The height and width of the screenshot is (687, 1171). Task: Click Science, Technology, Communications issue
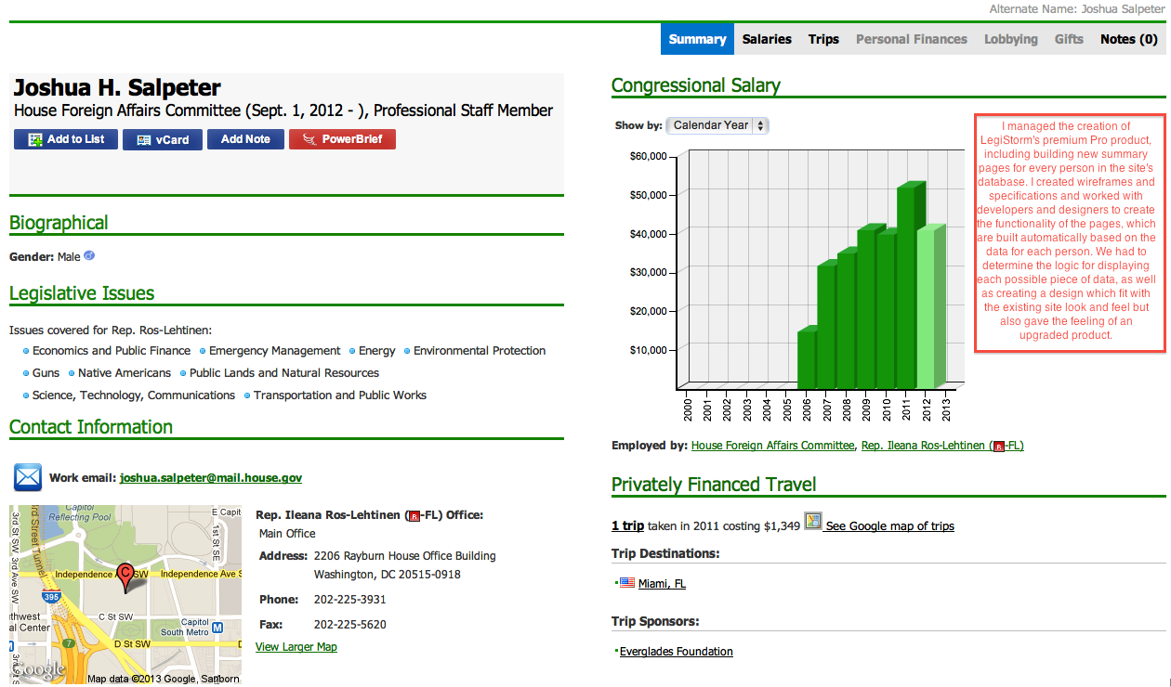tap(134, 395)
